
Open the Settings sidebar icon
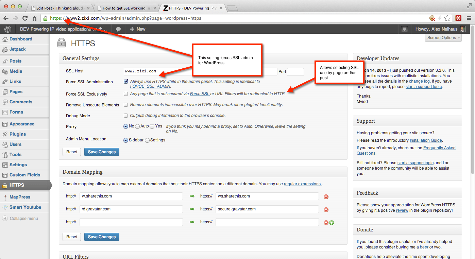pyautogui.click(x=5, y=165)
